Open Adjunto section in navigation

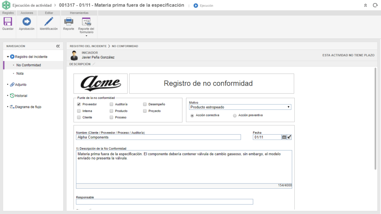tap(20, 84)
